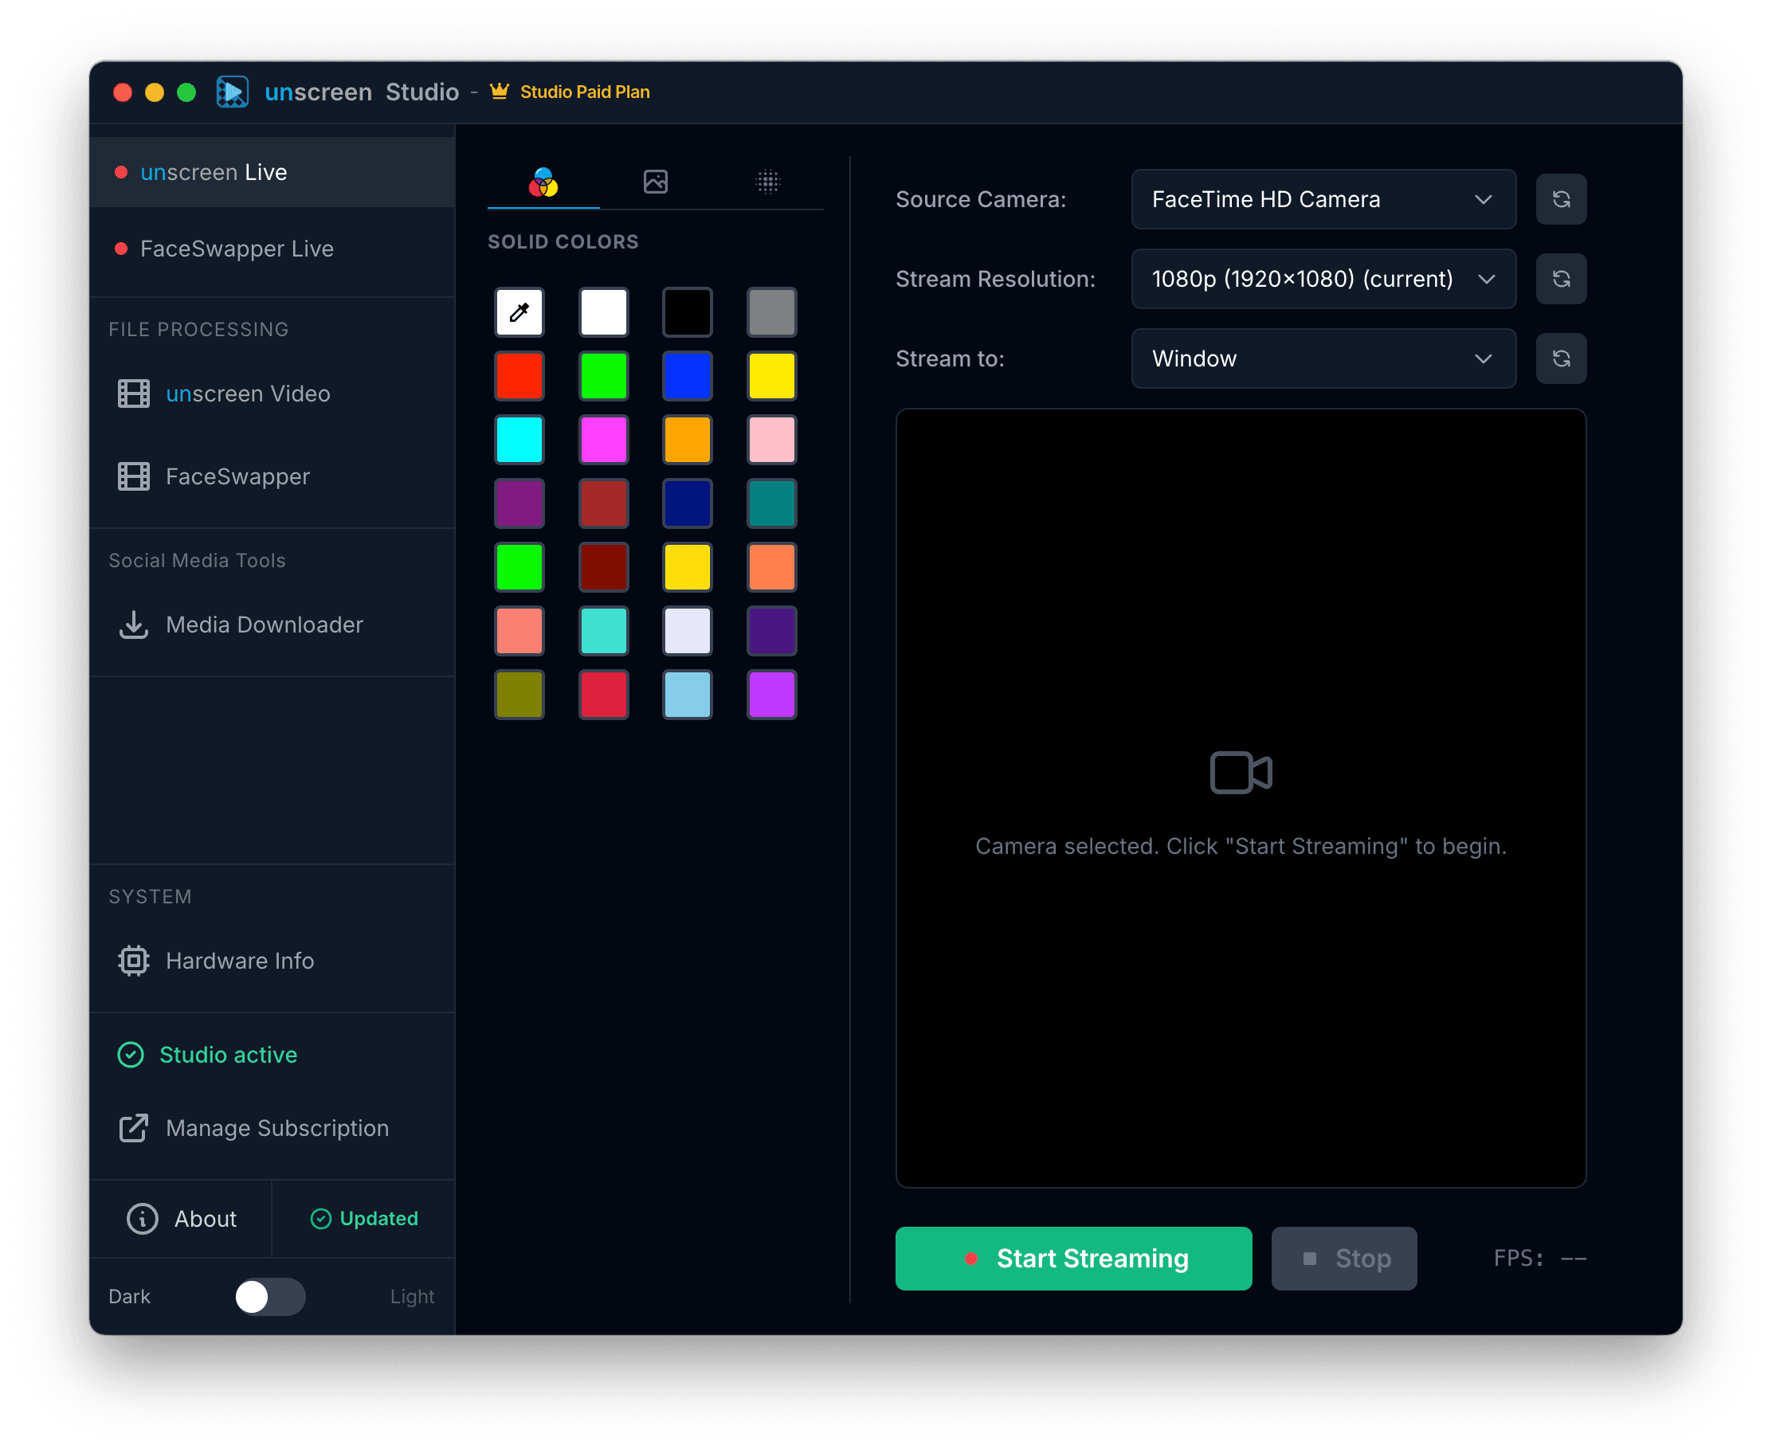Viewport: 1772px width, 1453px height.
Task: Open the FaceSwapper file processing tool
Action: [237, 476]
